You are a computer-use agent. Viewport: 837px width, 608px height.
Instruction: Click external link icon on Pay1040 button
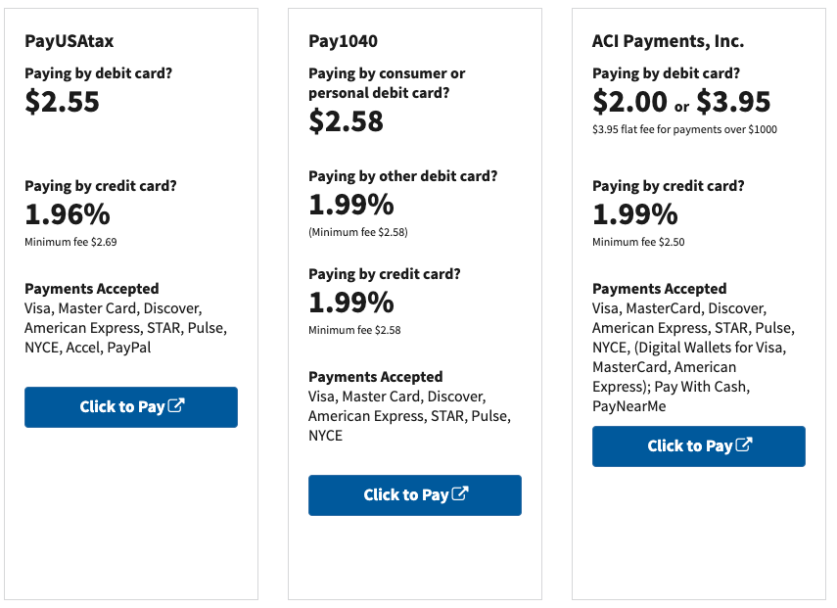[460, 493]
